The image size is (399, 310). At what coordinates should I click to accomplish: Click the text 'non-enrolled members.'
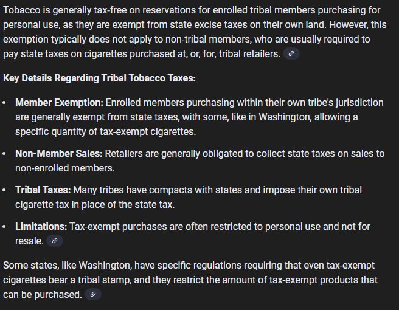[65, 168]
